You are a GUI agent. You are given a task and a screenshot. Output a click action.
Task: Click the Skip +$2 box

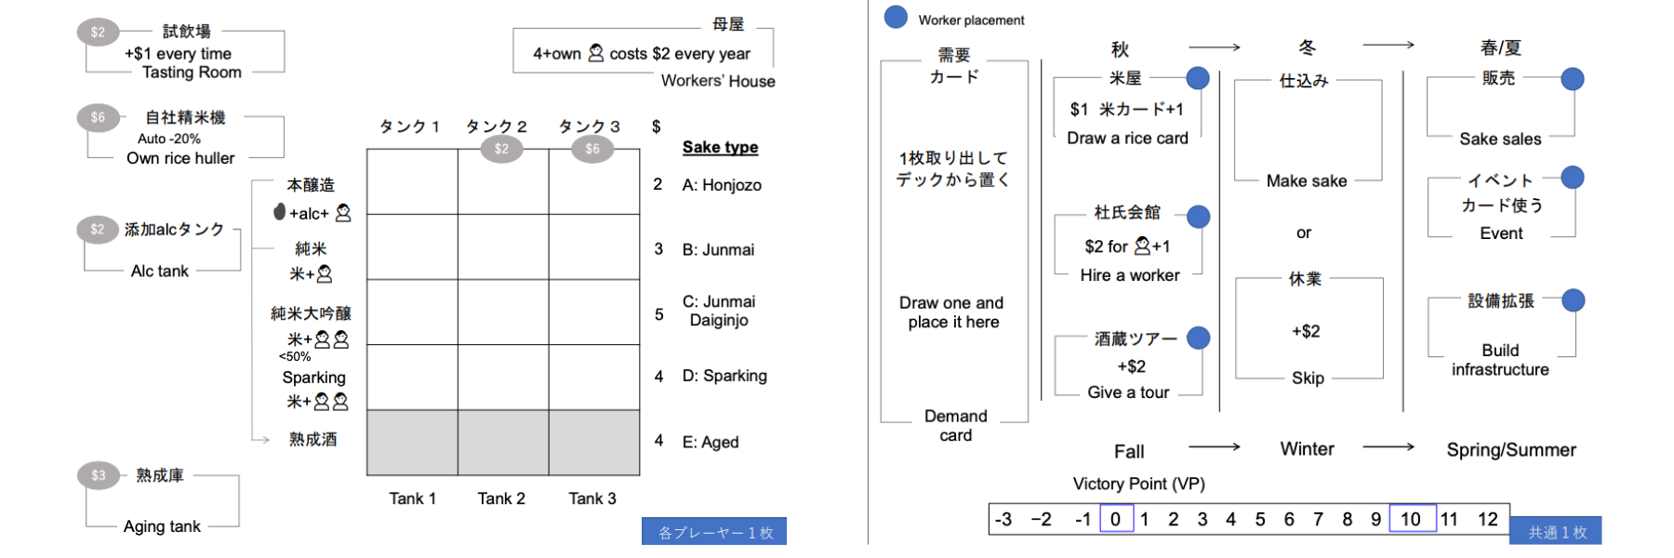[1309, 328]
